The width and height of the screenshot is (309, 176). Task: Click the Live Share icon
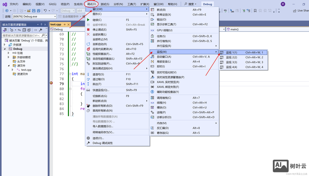point(295,11)
